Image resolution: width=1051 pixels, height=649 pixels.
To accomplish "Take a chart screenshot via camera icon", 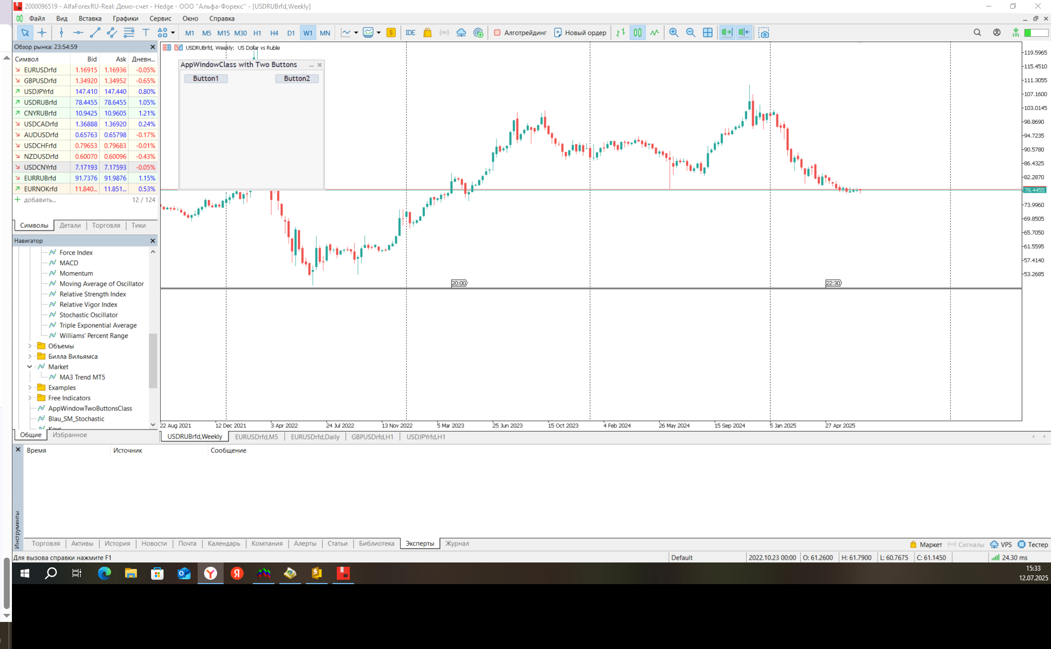I will [763, 32].
